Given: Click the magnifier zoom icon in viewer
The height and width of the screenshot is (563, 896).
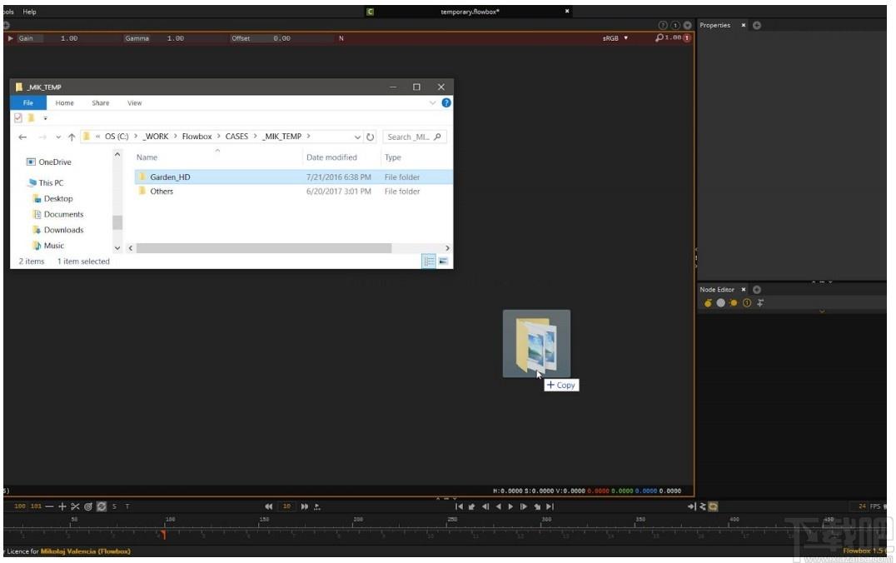Looking at the screenshot, I should click(659, 37).
